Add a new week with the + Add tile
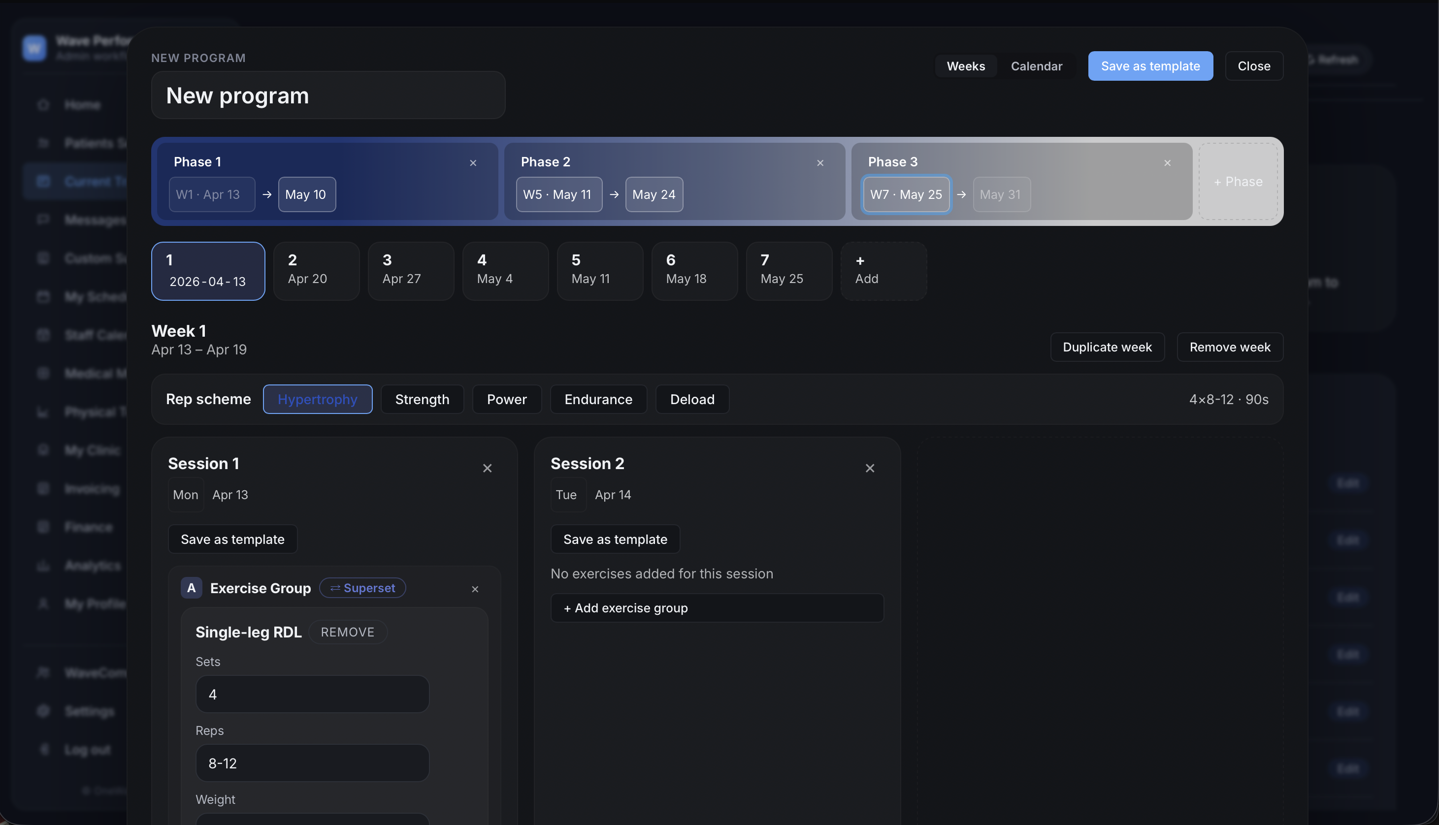The width and height of the screenshot is (1439, 825). coord(883,270)
